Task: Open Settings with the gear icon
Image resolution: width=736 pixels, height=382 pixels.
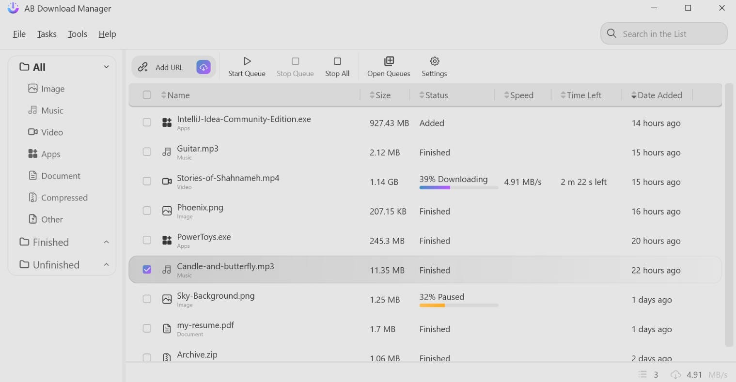Action: 435,61
